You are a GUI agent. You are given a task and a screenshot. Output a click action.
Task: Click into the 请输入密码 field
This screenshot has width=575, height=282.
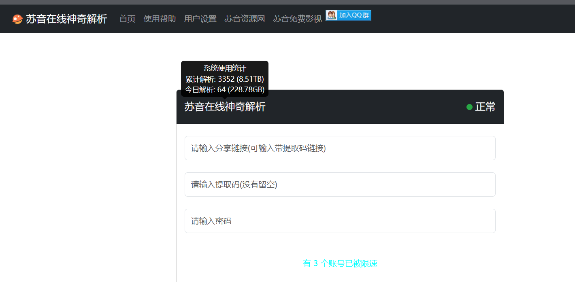340,221
